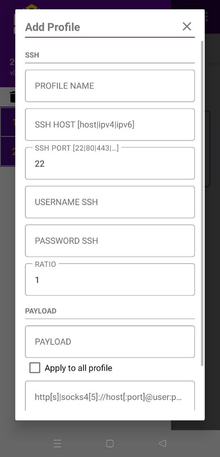Image resolution: width=220 pixels, height=457 pixels.
Task: Toggle the Apply to all profile checkbox
Action: [x=35, y=368]
